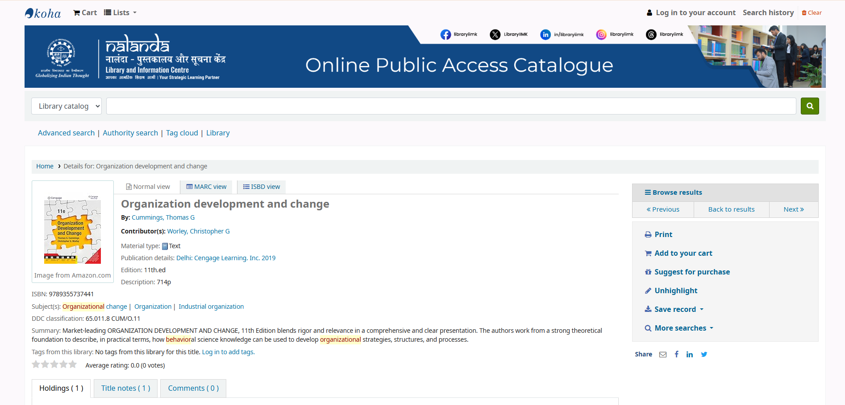Click the green search magnifier button
Image resolution: width=845 pixels, height=405 pixels.
pyautogui.click(x=809, y=106)
